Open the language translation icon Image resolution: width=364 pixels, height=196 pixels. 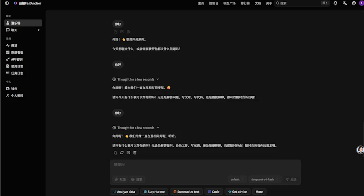point(345,3)
